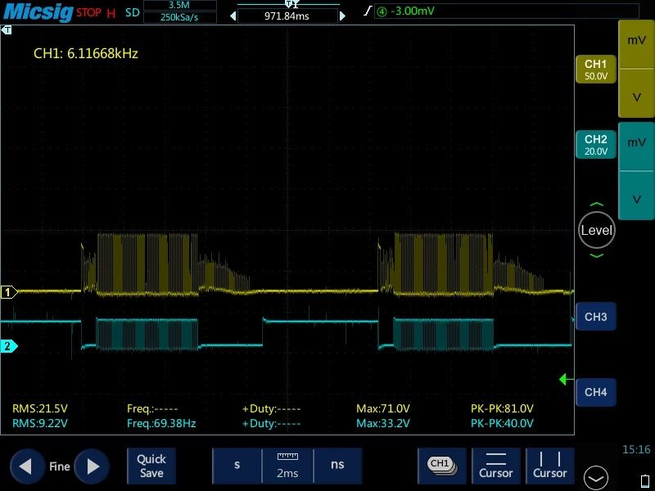
Task: Click the channel 2 ground marker
Action: point(8,346)
